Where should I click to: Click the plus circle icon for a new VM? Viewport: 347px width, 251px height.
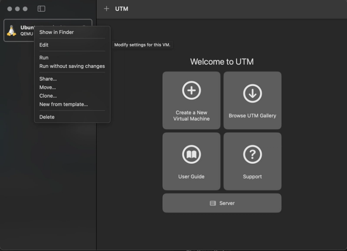point(192,90)
